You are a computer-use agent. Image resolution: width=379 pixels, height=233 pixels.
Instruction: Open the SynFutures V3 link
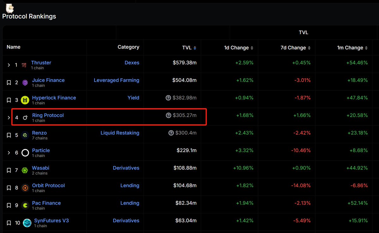(x=52, y=220)
